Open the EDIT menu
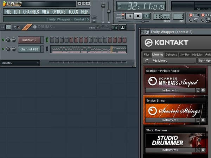Screen dimensions: 211x158 click(x=17, y=12)
